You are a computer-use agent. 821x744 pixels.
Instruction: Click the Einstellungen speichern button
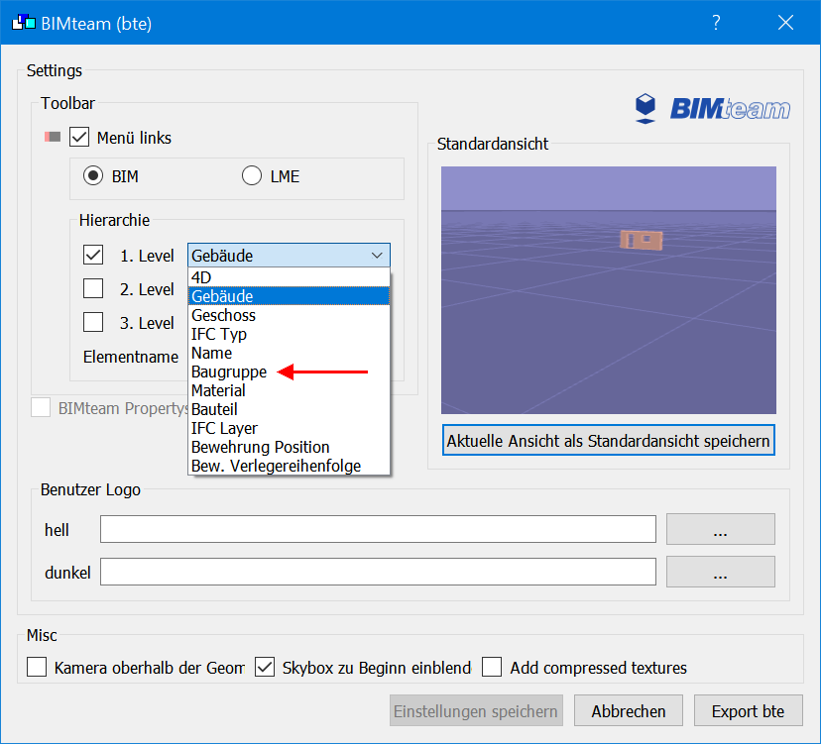pos(476,710)
